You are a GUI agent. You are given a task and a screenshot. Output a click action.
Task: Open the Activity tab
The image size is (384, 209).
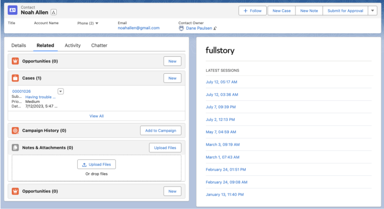click(x=73, y=45)
